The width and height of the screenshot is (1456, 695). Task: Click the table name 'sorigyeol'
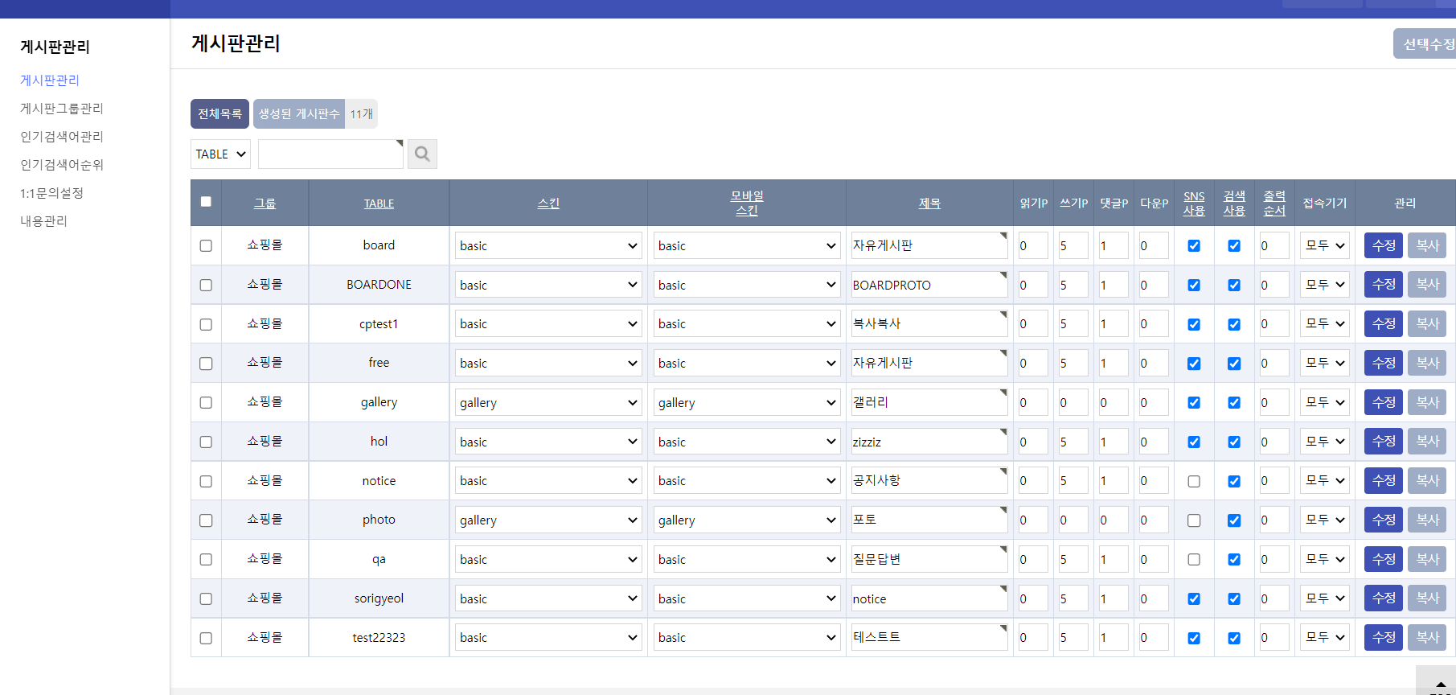pos(379,598)
